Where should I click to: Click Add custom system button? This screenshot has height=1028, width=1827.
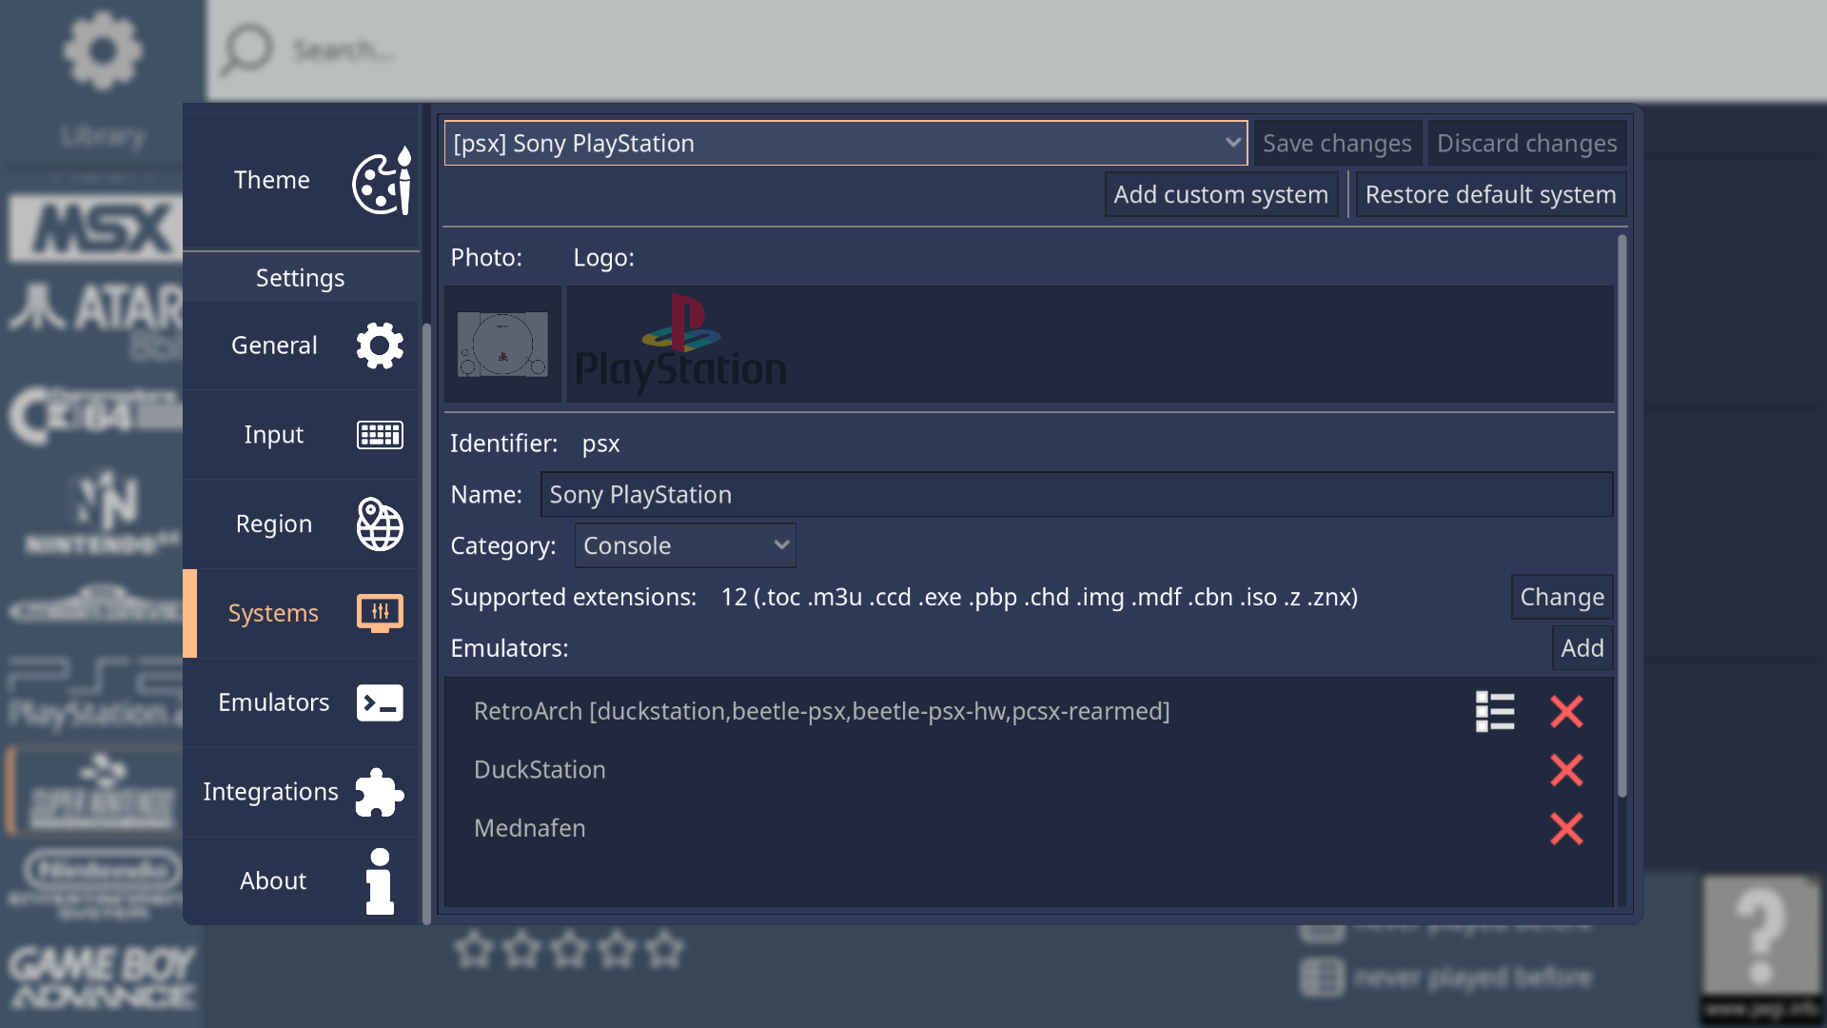click(x=1221, y=195)
